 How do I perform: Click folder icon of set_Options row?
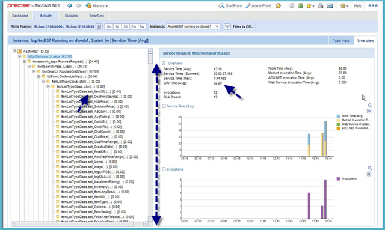(x=58, y=207)
